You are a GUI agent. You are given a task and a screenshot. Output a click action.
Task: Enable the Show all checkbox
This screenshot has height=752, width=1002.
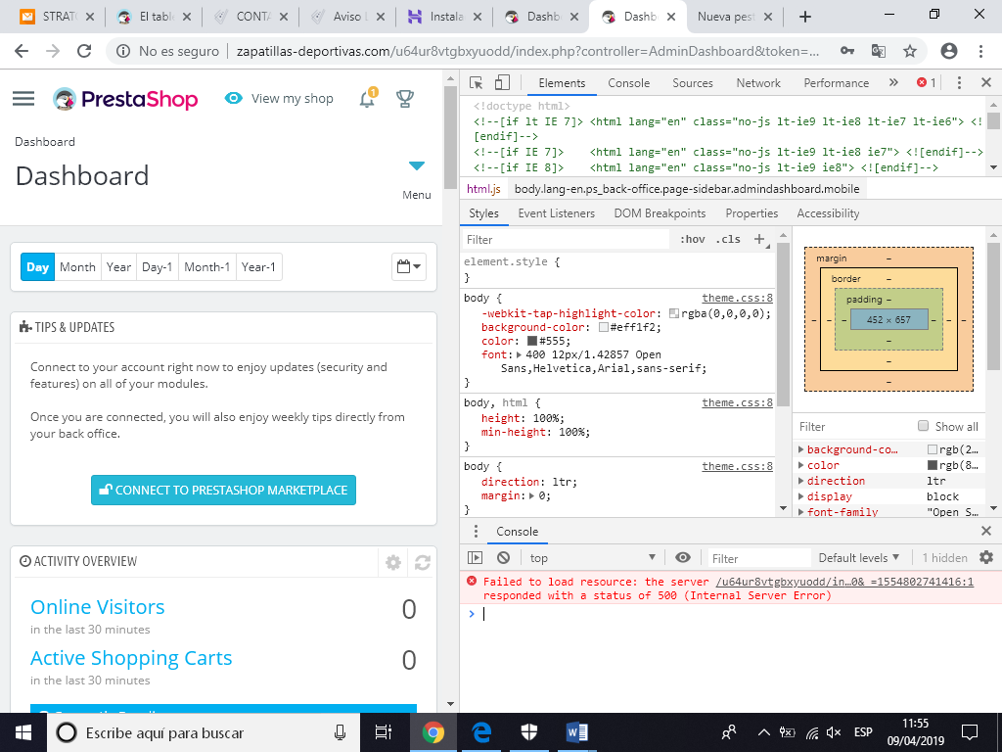pos(923,426)
